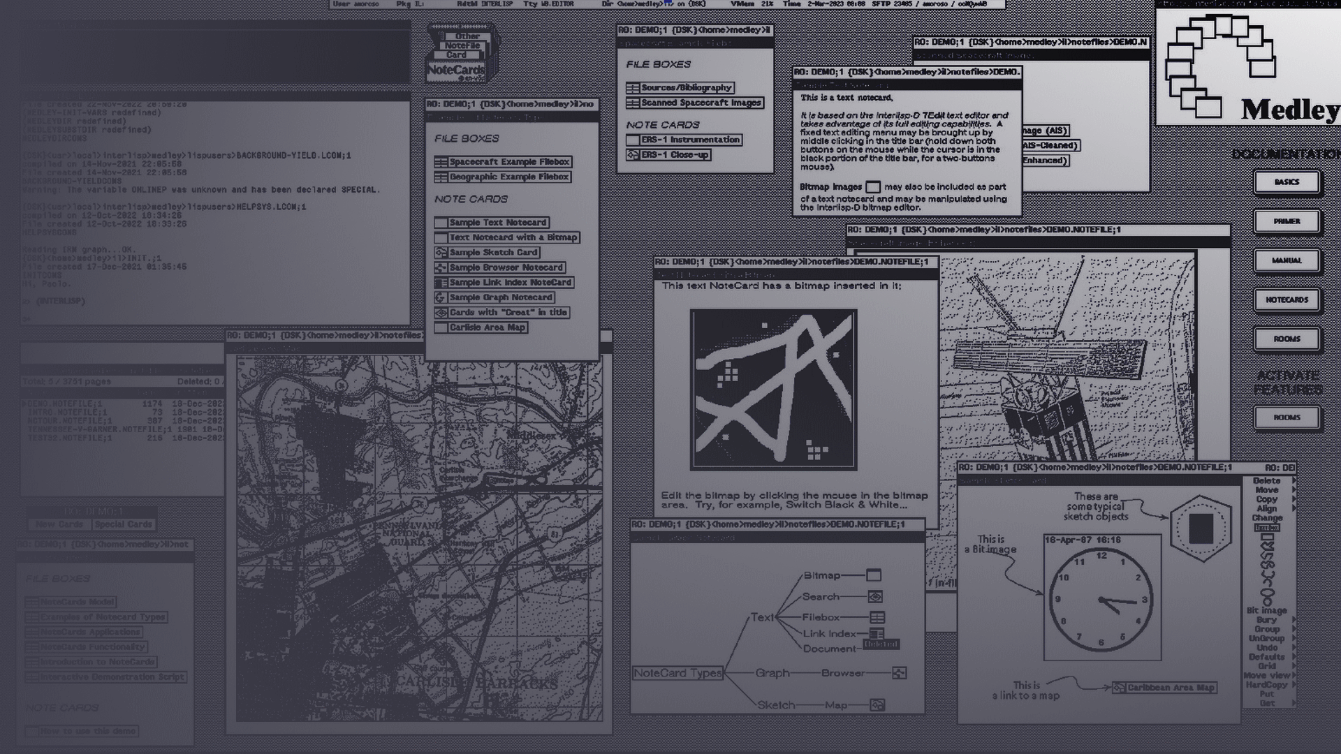Click the bitmap image in the text NoteCard
This screenshot has height=754, width=1341.
(773, 390)
